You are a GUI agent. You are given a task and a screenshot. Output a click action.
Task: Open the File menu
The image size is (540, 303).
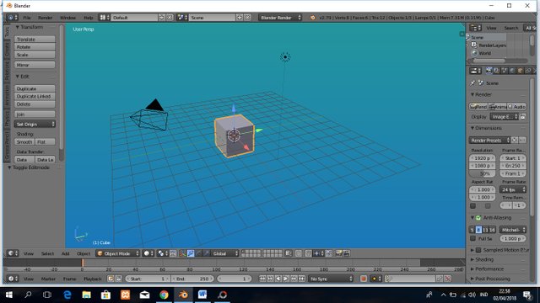point(26,18)
